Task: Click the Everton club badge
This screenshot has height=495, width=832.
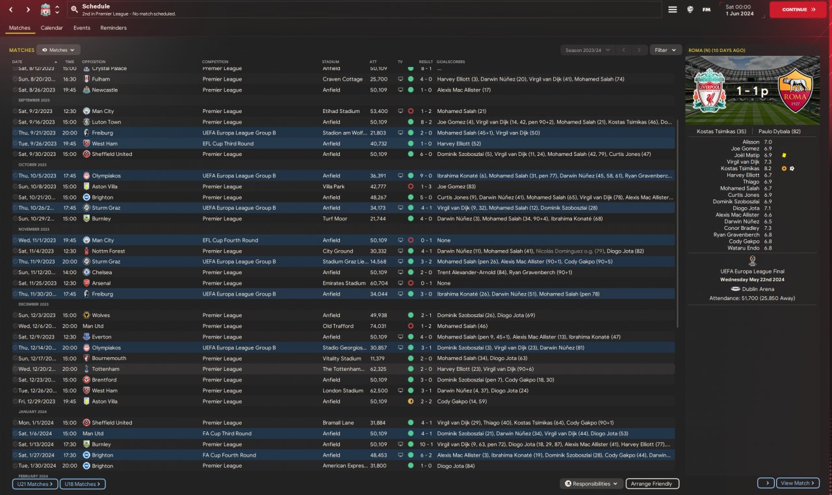Action: (x=86, y=337)
